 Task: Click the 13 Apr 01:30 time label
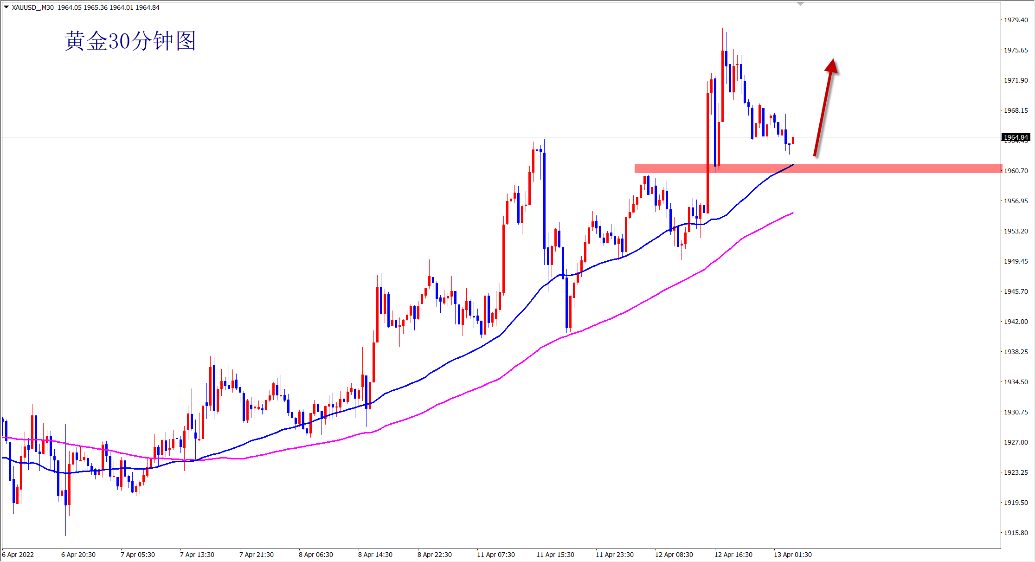tap(792, 555)
